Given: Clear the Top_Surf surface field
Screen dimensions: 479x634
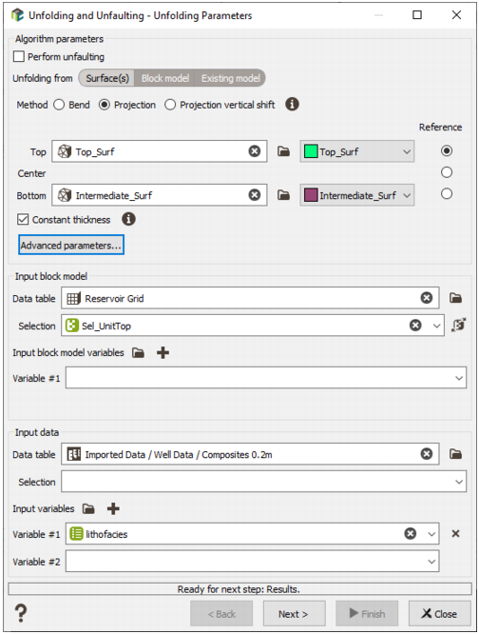Looking at the screenshot, I should point(254,151).
